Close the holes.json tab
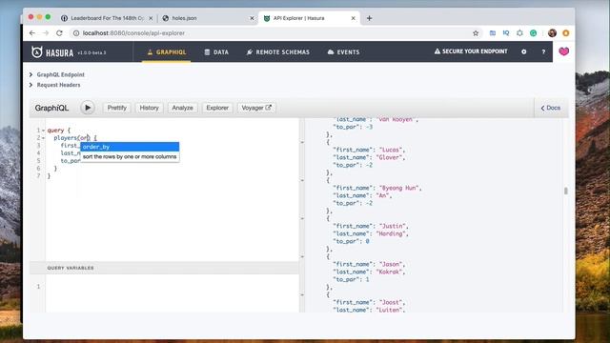610x343 pixels. point(252,18)
